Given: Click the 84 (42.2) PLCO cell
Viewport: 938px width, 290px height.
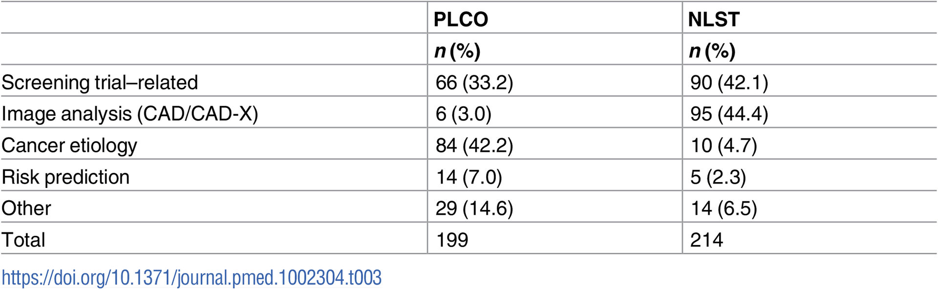Looking at the screenshot, I should tap(474, 145).
